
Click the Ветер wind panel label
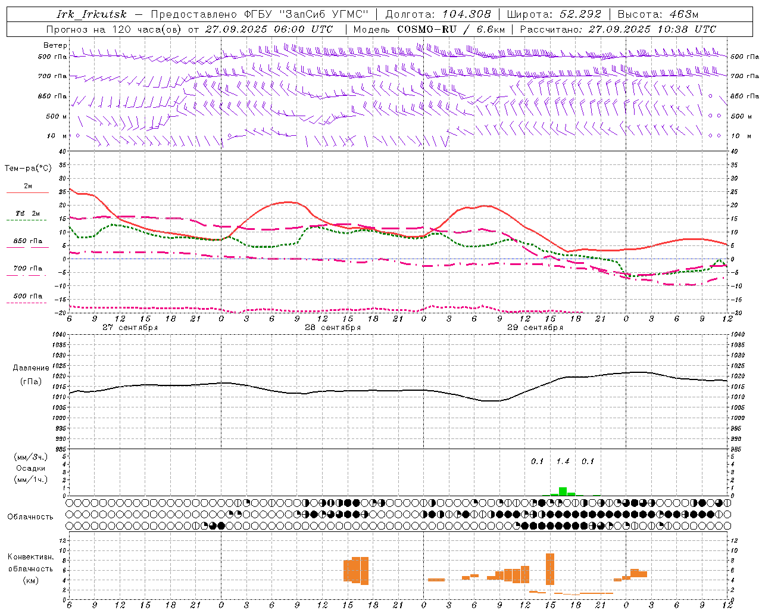55,45
